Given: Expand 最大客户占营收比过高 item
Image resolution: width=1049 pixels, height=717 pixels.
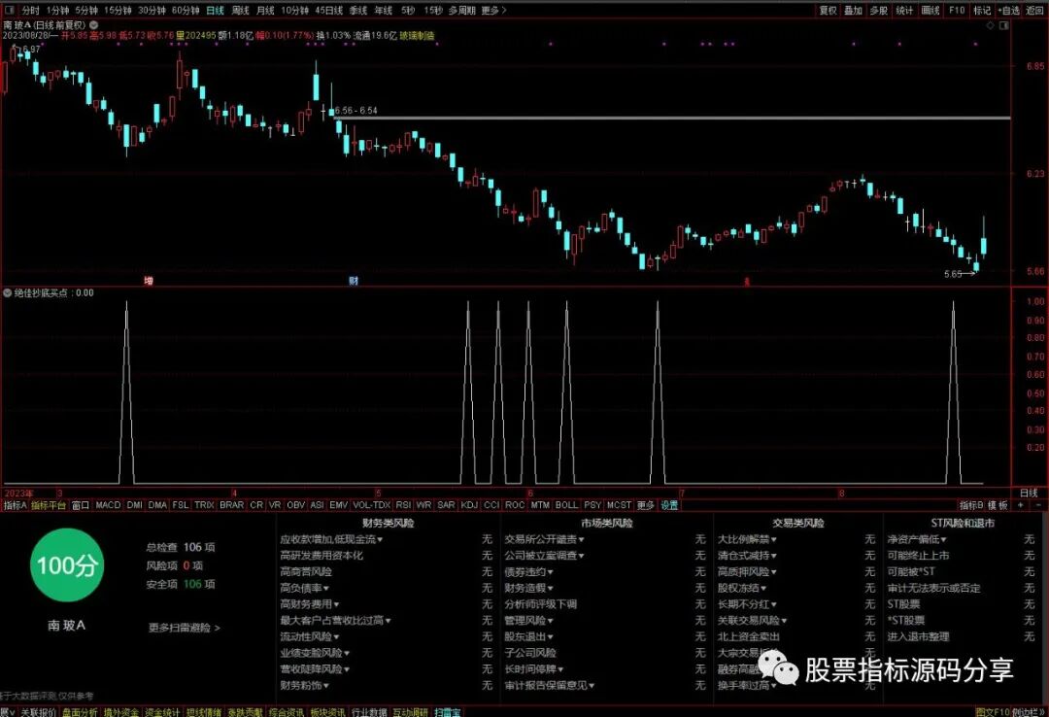Looking at the screenshot, I should pyautogui.click(x=336, y=621).
